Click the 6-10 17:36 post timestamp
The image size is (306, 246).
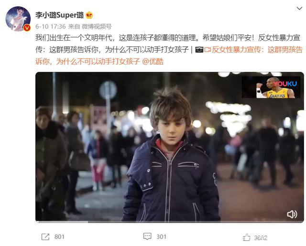pyautogui.click(x=50, y=26)
